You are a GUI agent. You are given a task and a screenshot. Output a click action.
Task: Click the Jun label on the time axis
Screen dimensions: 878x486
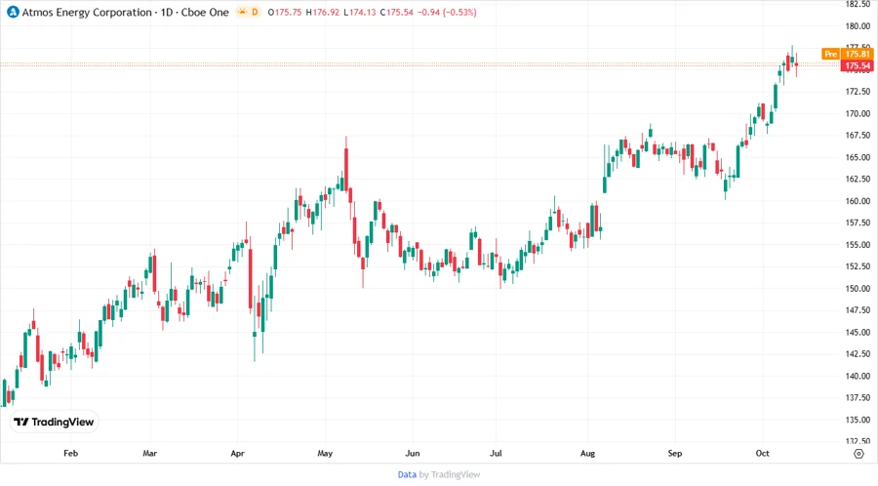(412, 453)
